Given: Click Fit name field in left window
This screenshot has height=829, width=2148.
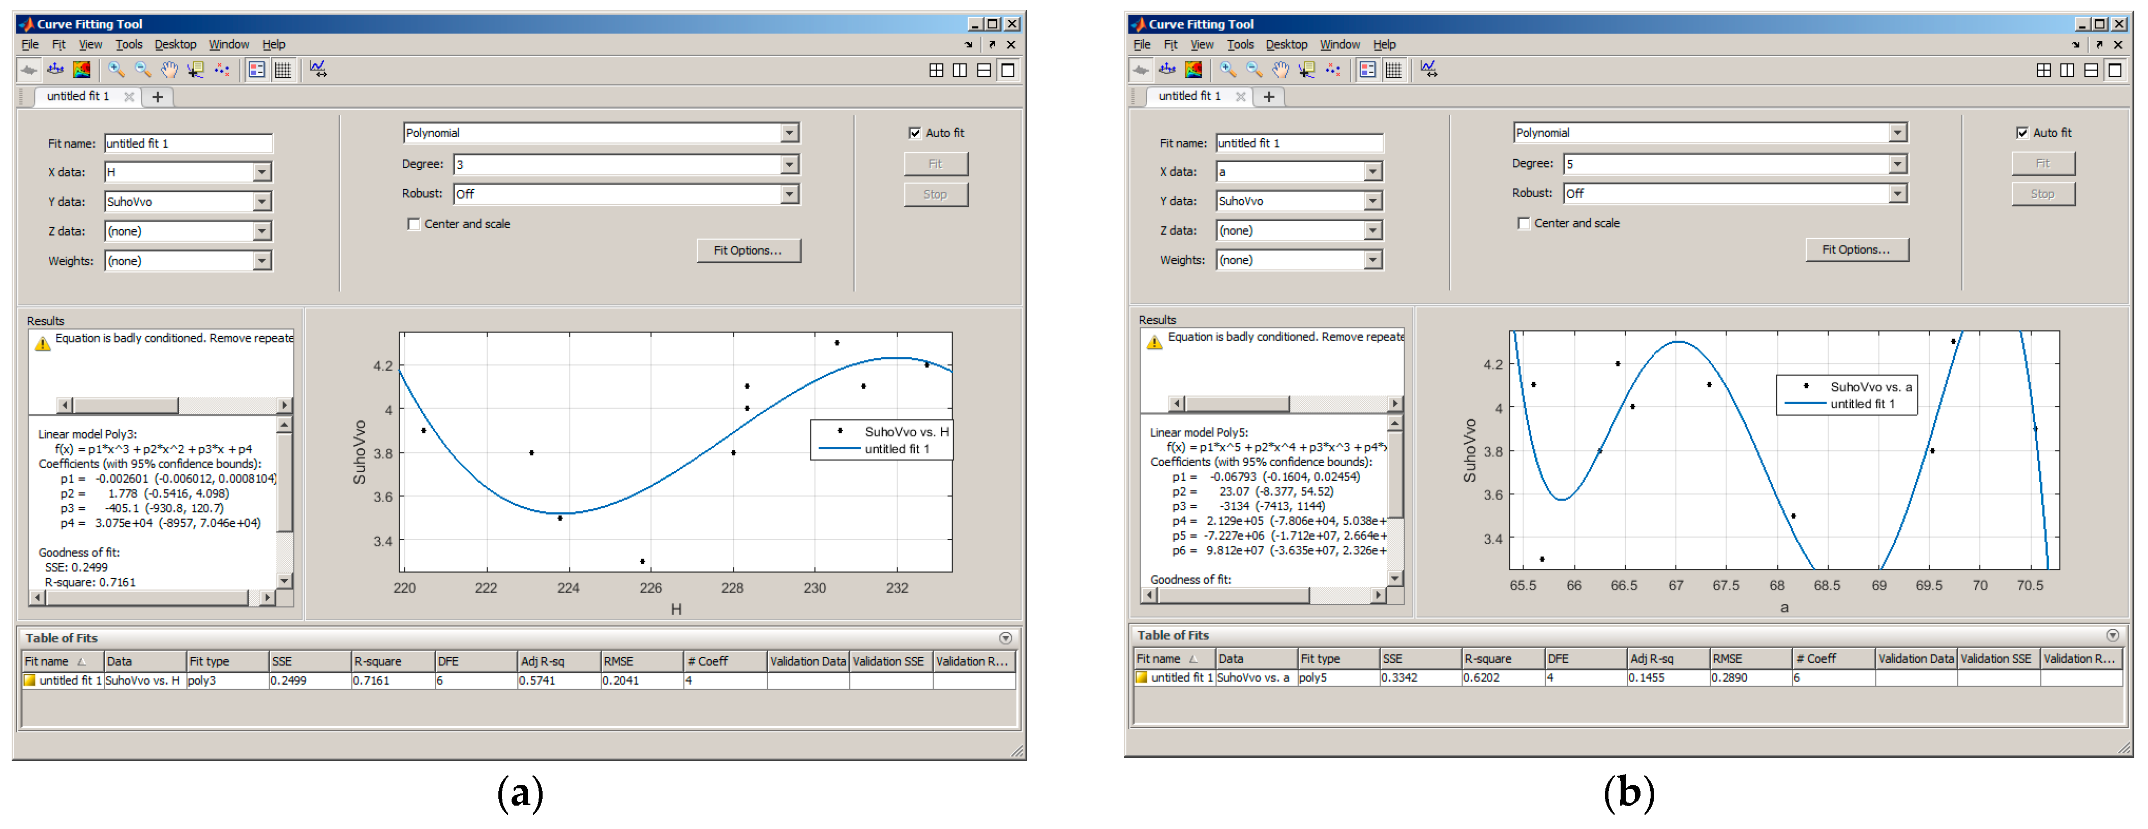Looking at the screenshot, I should point(189,144).
